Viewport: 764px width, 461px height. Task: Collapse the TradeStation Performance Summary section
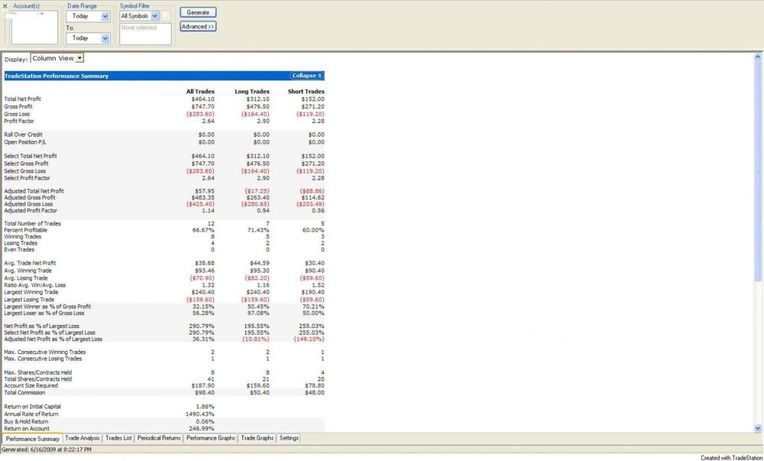(307, 76)
